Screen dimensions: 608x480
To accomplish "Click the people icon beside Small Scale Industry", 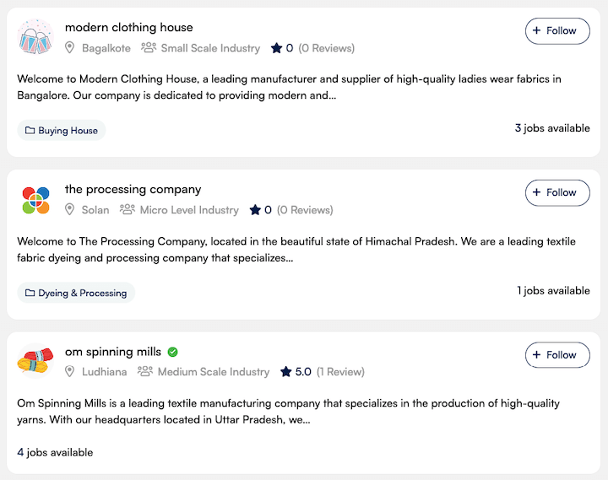I will tap(149, 48).
